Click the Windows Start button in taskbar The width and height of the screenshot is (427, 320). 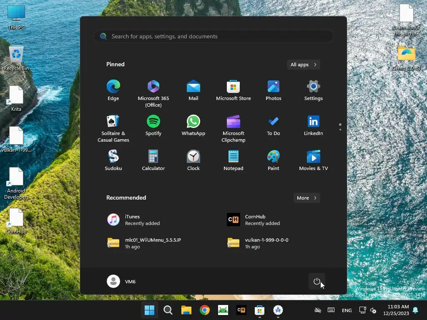coord(150,310)
